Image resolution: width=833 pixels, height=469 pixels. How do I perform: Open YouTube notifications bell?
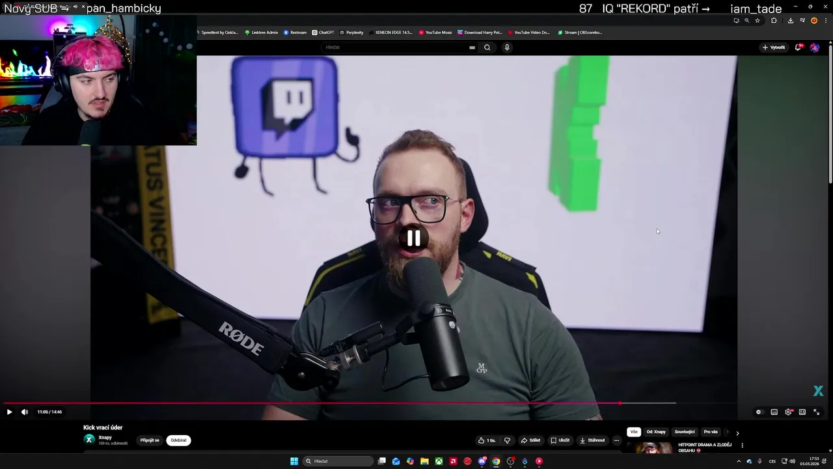(x=799, y=48)
